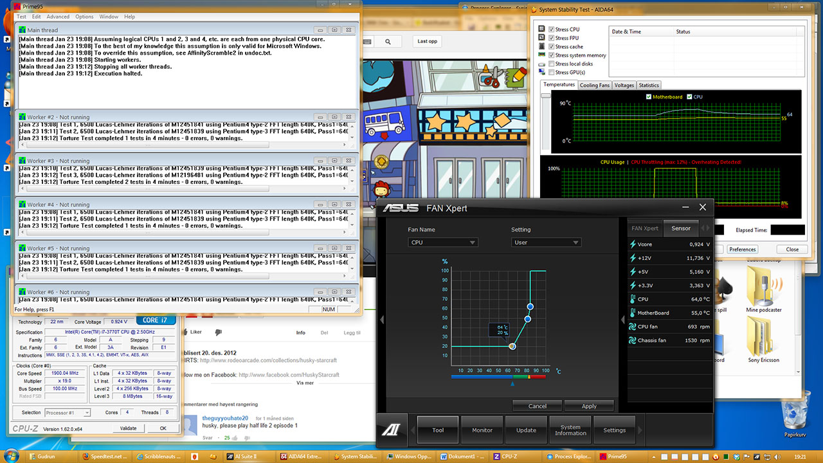Viewport: 823px width, 463px height.
Task: Switch to the FAN Xpert tab in the side panel
Action: (x=645, y=228)
